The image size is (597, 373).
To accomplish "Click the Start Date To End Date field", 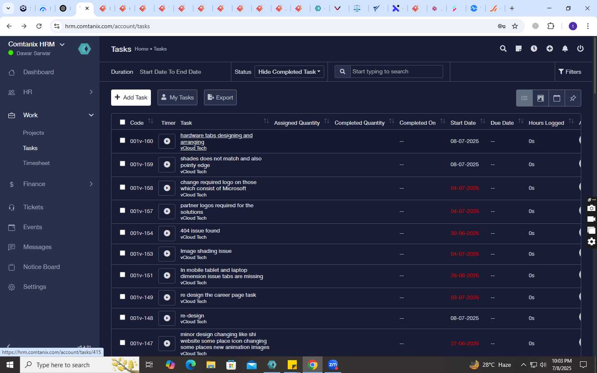I will pos(170,72).
